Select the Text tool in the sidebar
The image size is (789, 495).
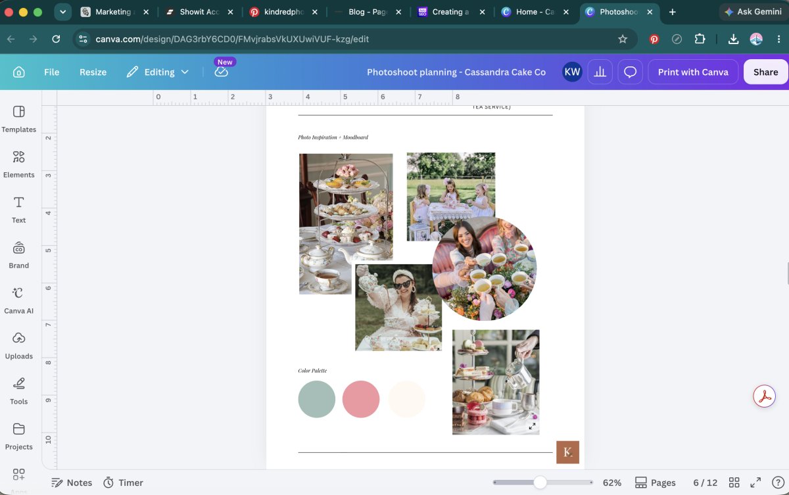[18, 210]
